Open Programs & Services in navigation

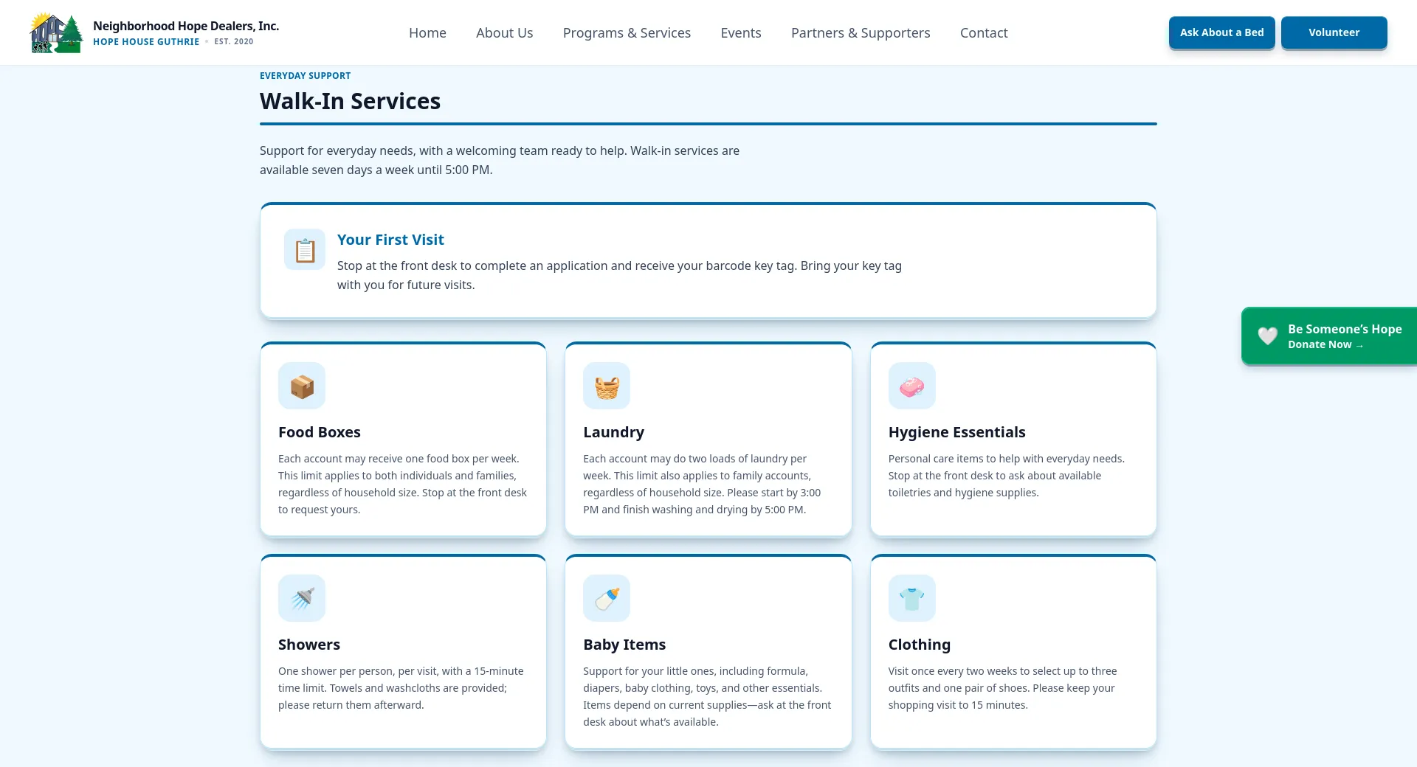pyautogui.click(x=627, y=32)
